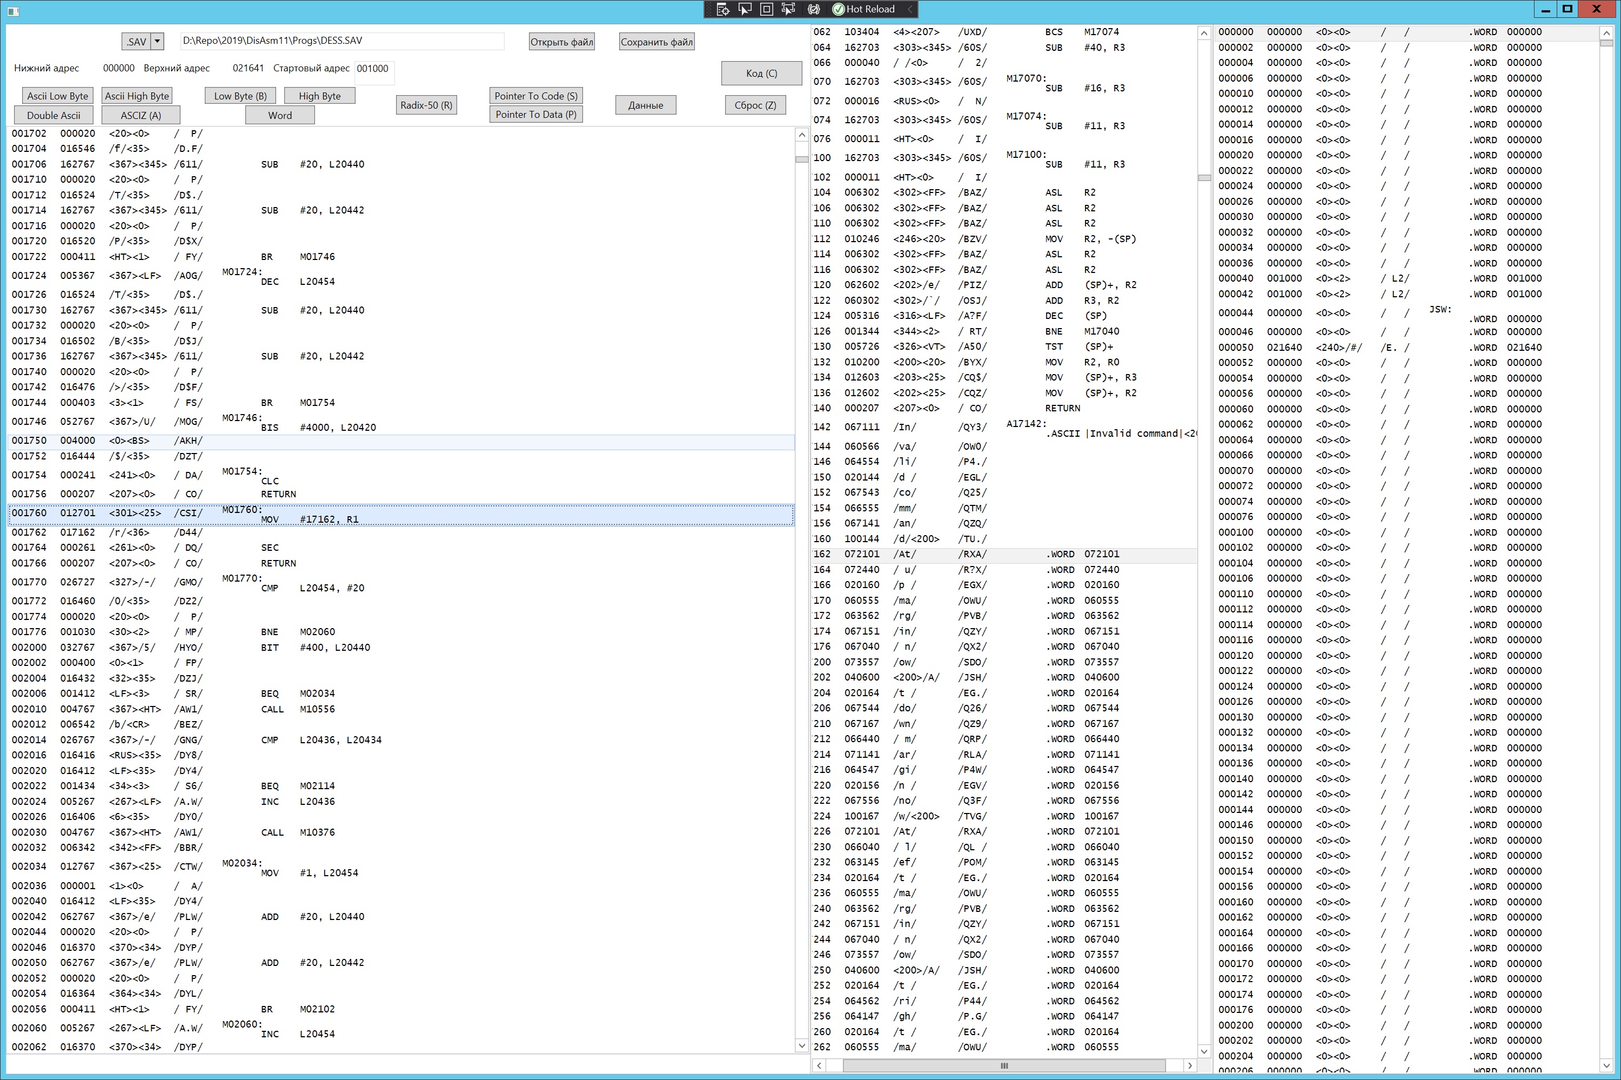
Task: Open the .SAV file type dropdown arrow
Action: 157,41
